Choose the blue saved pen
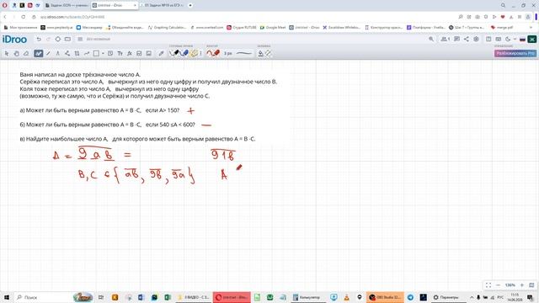 tap(184, 53)
